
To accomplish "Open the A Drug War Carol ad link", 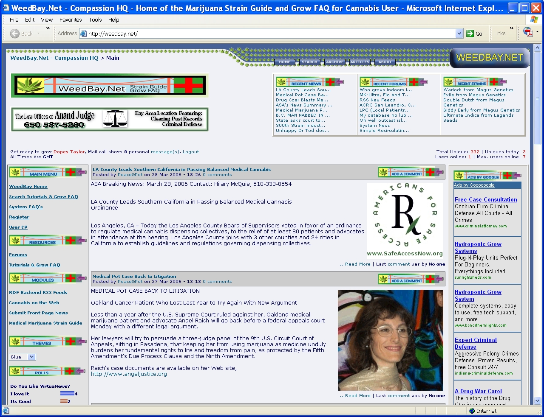I will (x=478, y=391).
